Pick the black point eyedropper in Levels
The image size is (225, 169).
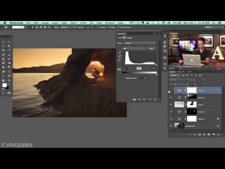coord(120,52)
